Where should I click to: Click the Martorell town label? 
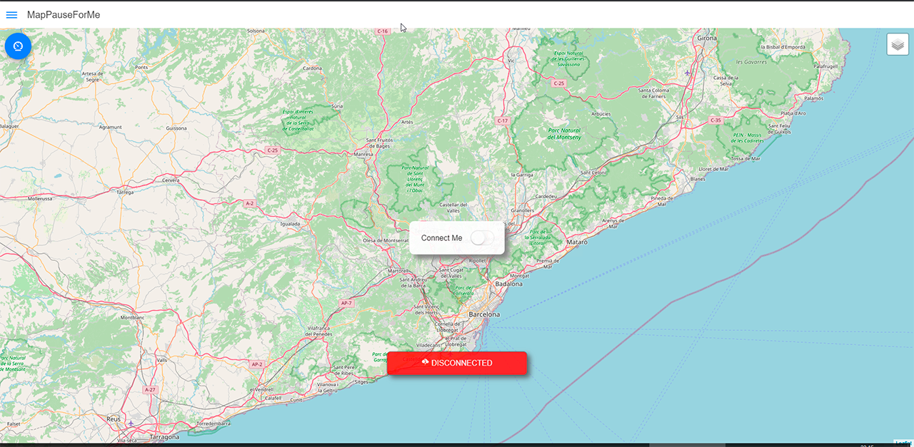(398, 271)
